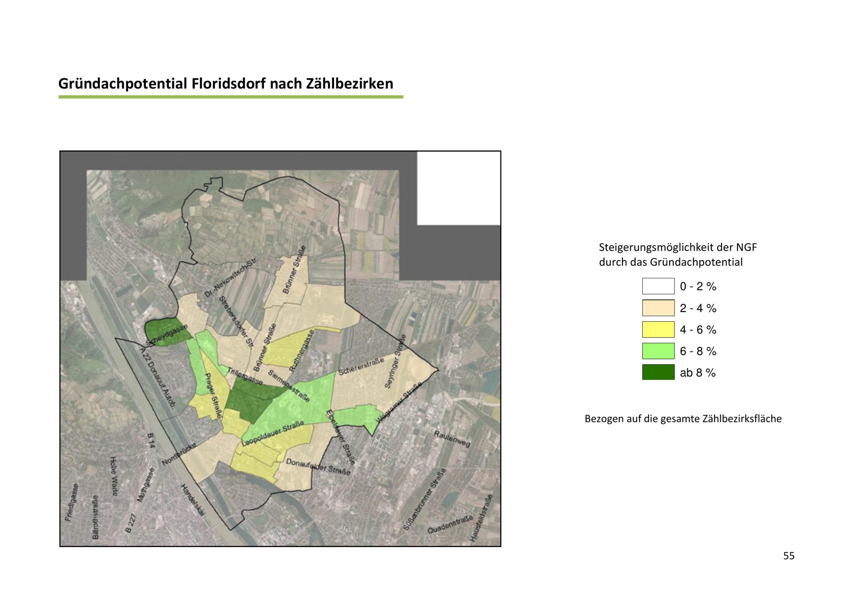Click page number 55
This screenshot has height=613, width=868.
[789, 556]
